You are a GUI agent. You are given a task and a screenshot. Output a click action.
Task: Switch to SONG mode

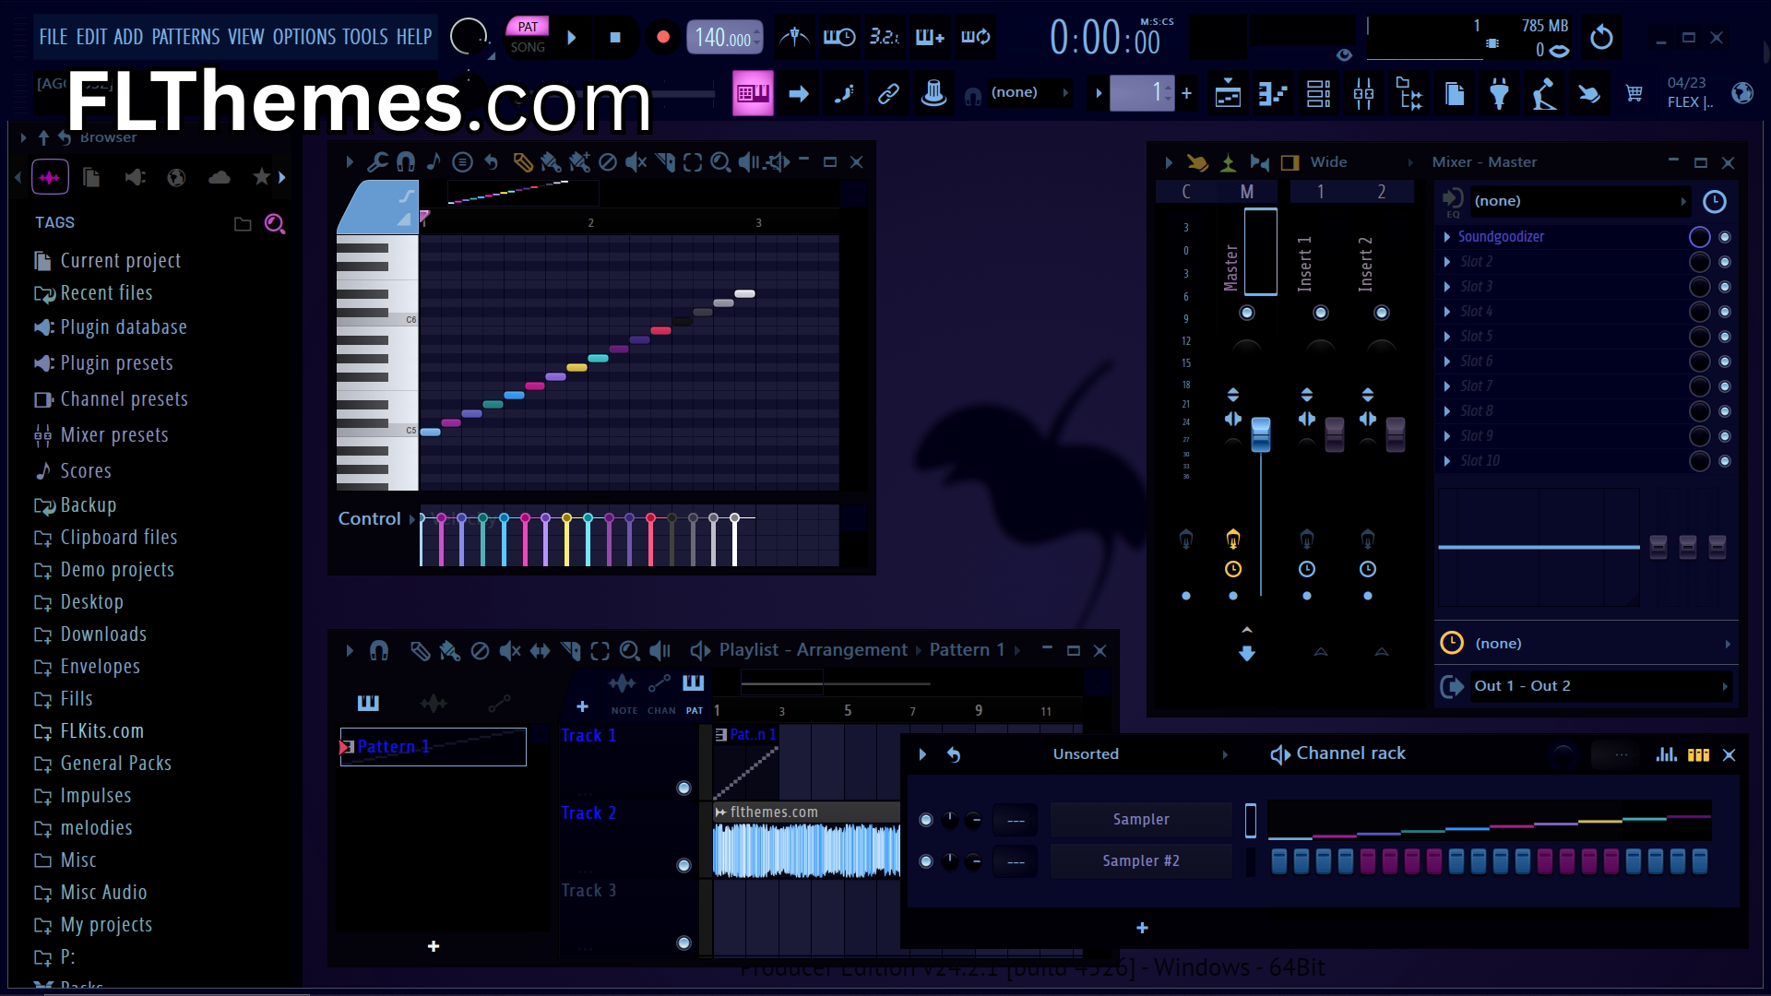528,47
